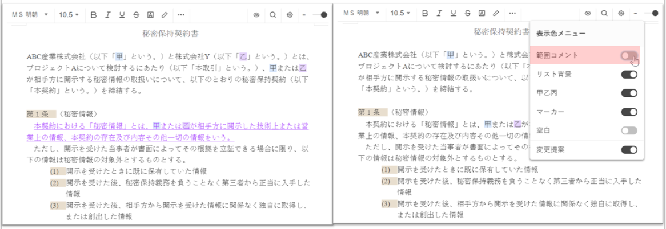Click the settings gear in the right toolbar
666x229 pixels.
(621, 13)
